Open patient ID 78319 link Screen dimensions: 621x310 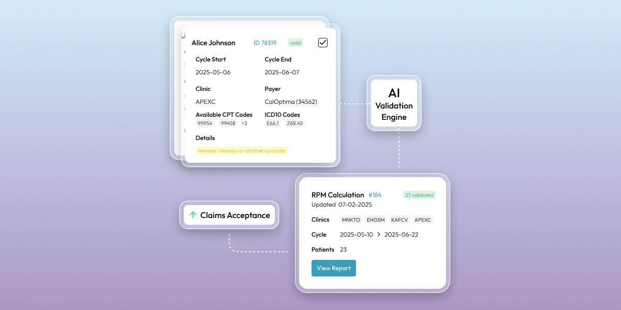(x=264, y=43)
